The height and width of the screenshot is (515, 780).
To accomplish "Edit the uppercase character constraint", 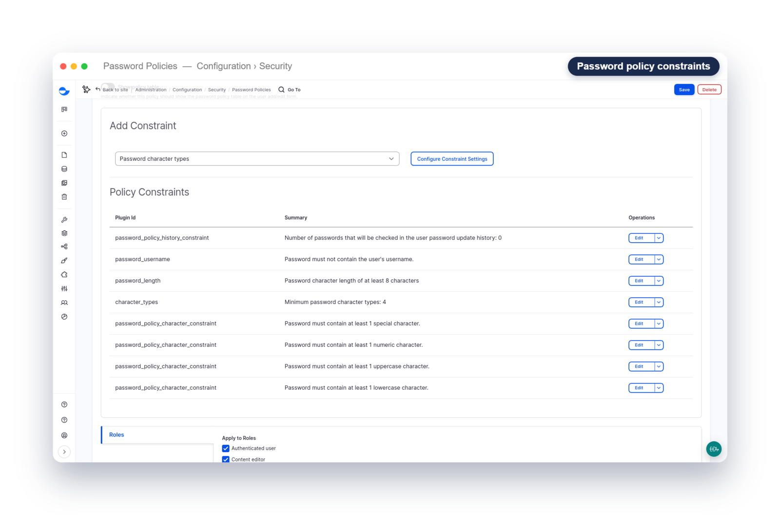I will [641, 366].
